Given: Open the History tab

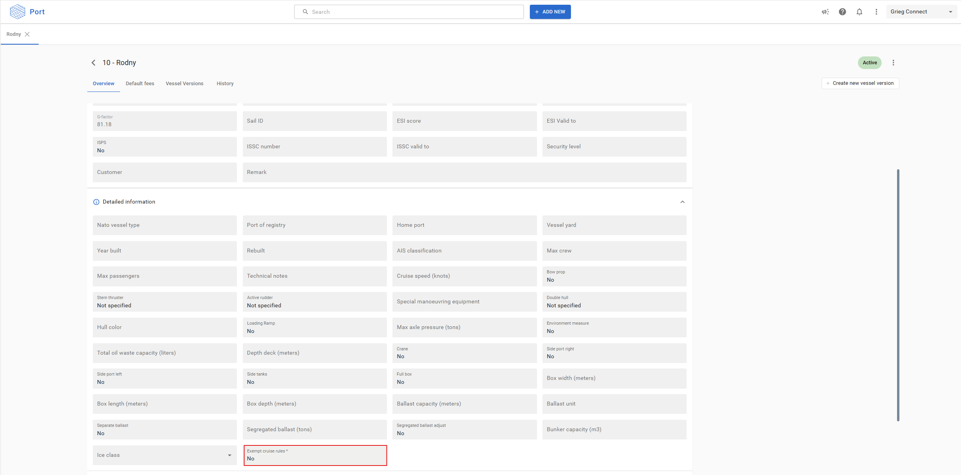Looking at the screenshot, I should pos(225,84).
